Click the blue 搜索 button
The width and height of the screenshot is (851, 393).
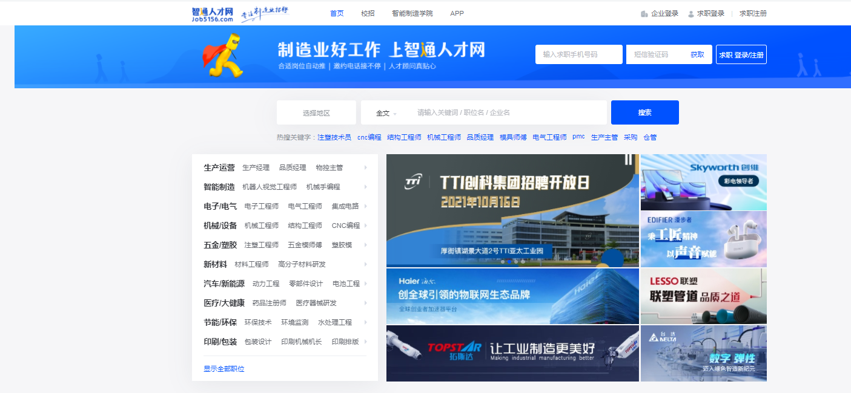coord(645,112)
